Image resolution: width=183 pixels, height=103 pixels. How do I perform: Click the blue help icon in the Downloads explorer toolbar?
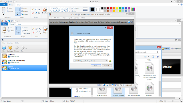158,57
